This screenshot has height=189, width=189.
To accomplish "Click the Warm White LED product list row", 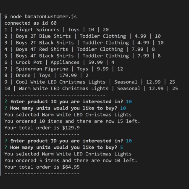I will click(91, 88).
